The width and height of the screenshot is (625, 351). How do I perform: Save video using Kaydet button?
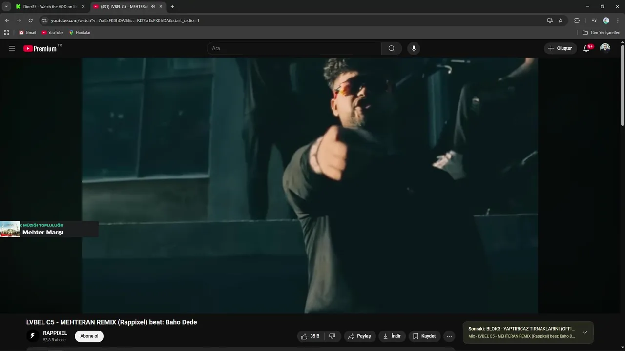click(x=424, y=336)
